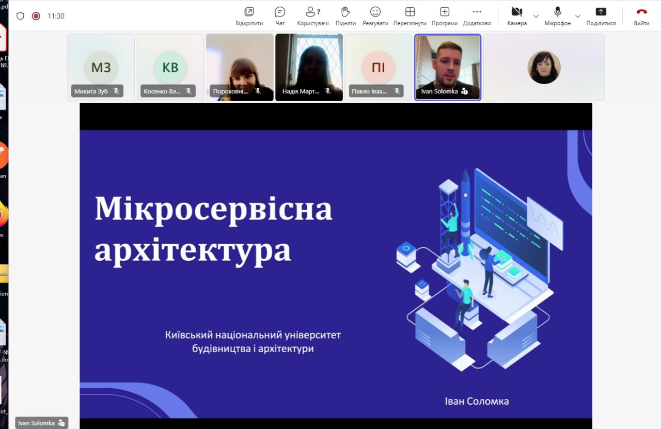The width and height of the screenshot is (661, 429).
Task: Click the shield security icon
Action: (21, 16)
